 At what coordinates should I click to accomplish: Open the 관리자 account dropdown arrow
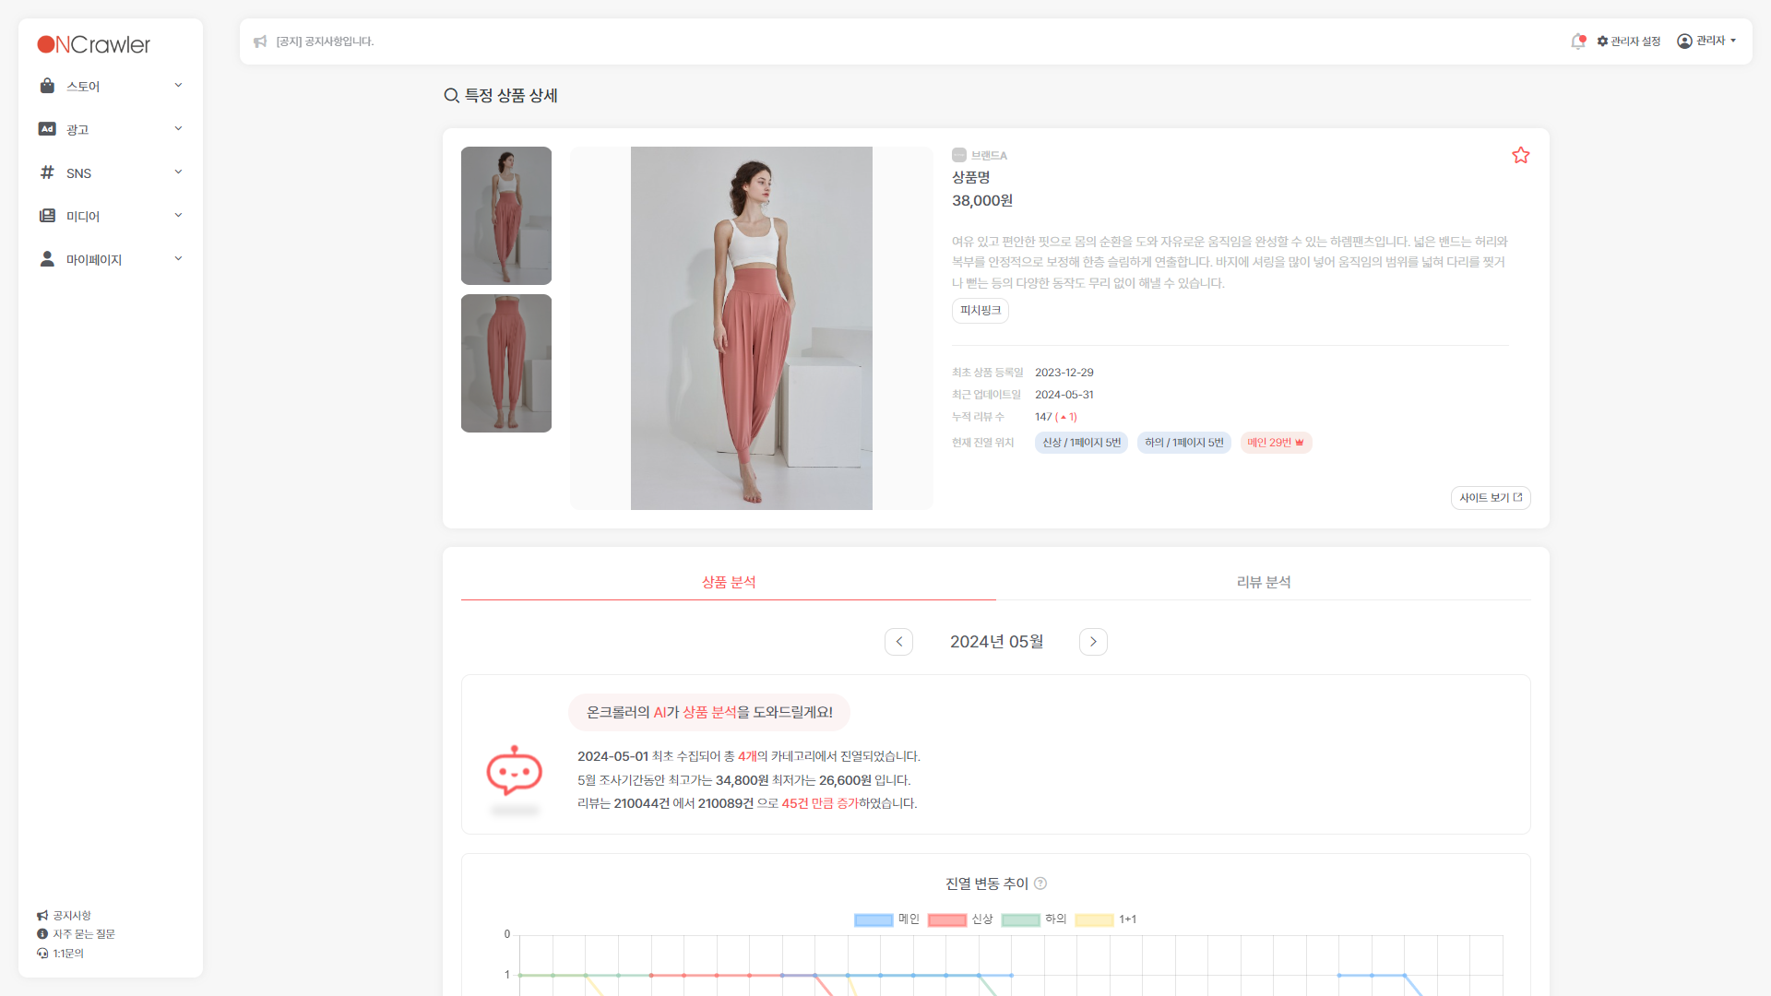click(x=1733, y=41)
